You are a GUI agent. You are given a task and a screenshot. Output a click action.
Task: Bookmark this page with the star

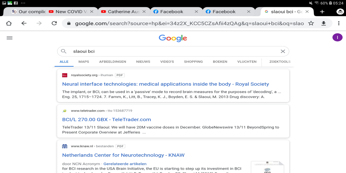click(x=311, y=23)
